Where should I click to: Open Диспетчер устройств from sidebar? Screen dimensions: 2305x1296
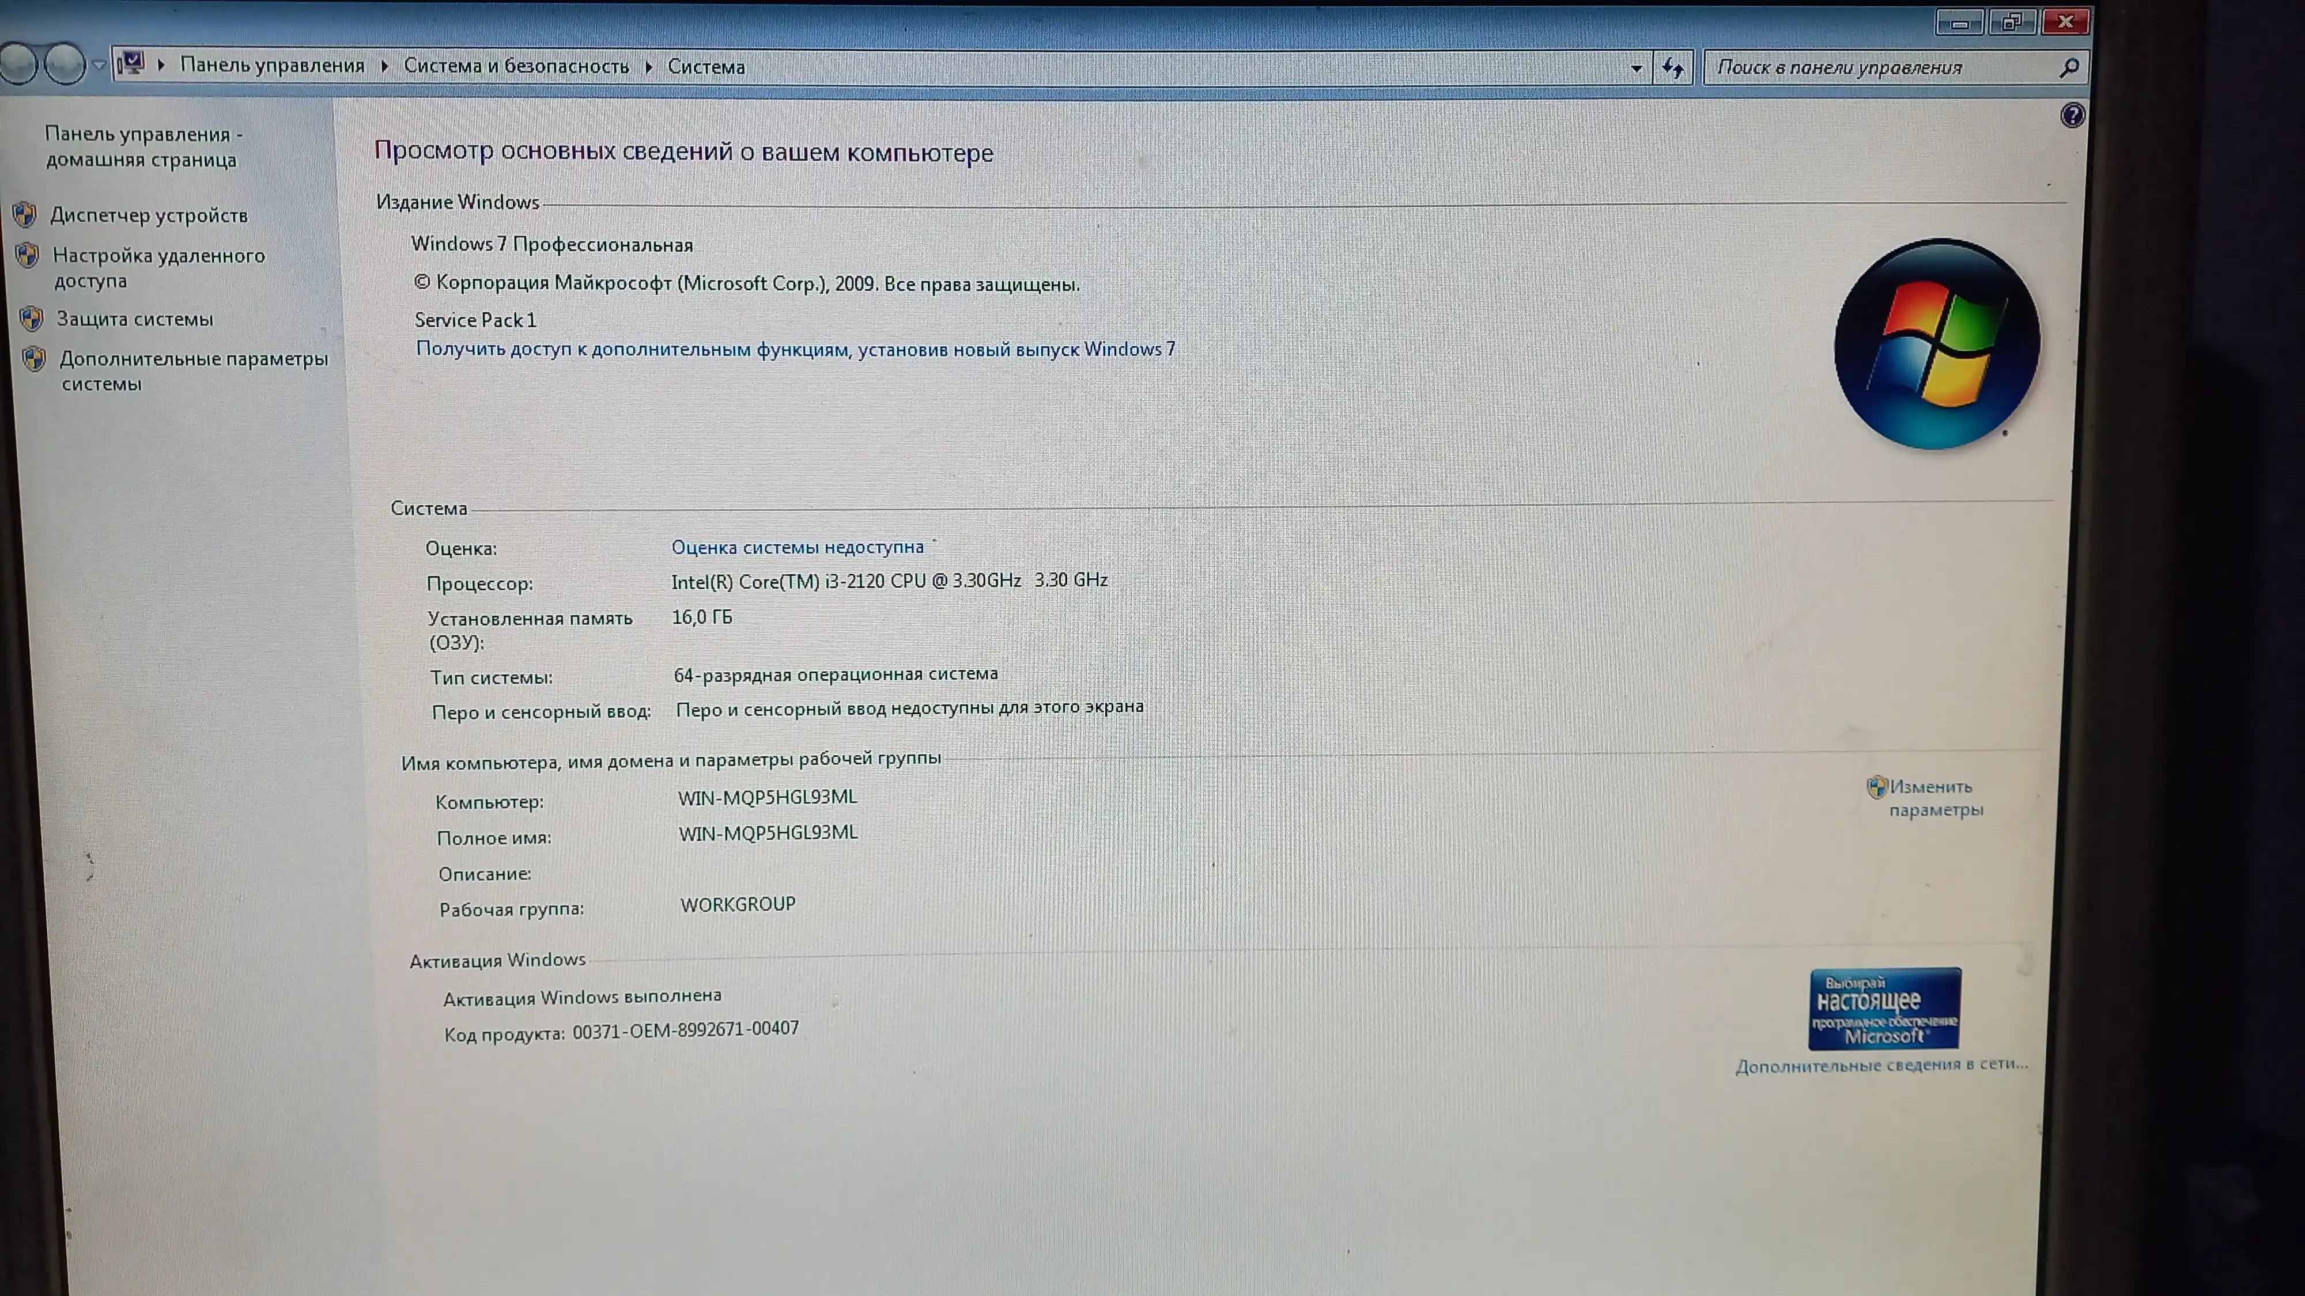coord(149,215)
